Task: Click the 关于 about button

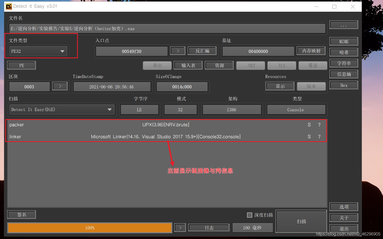Action: pyautogui.click(x=344, y=218)
